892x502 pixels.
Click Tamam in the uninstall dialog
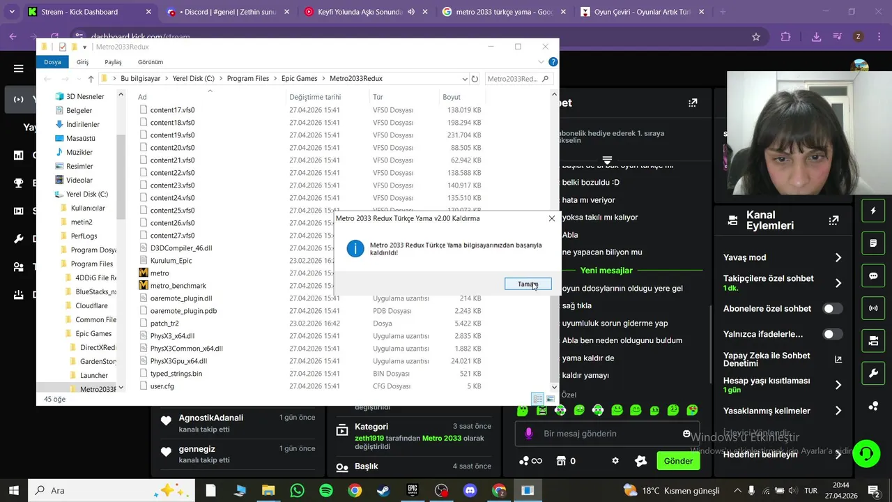pyautogui.click(x=528, y=284)
